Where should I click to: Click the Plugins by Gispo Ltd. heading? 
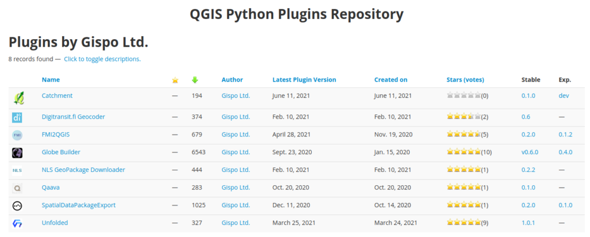(78, 42)
